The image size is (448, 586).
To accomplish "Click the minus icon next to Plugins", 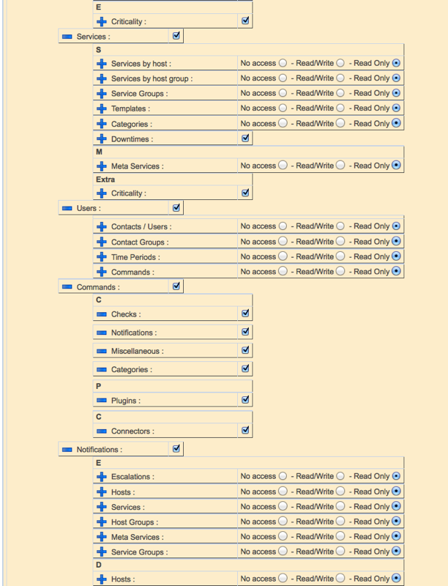I will point(102,401).
